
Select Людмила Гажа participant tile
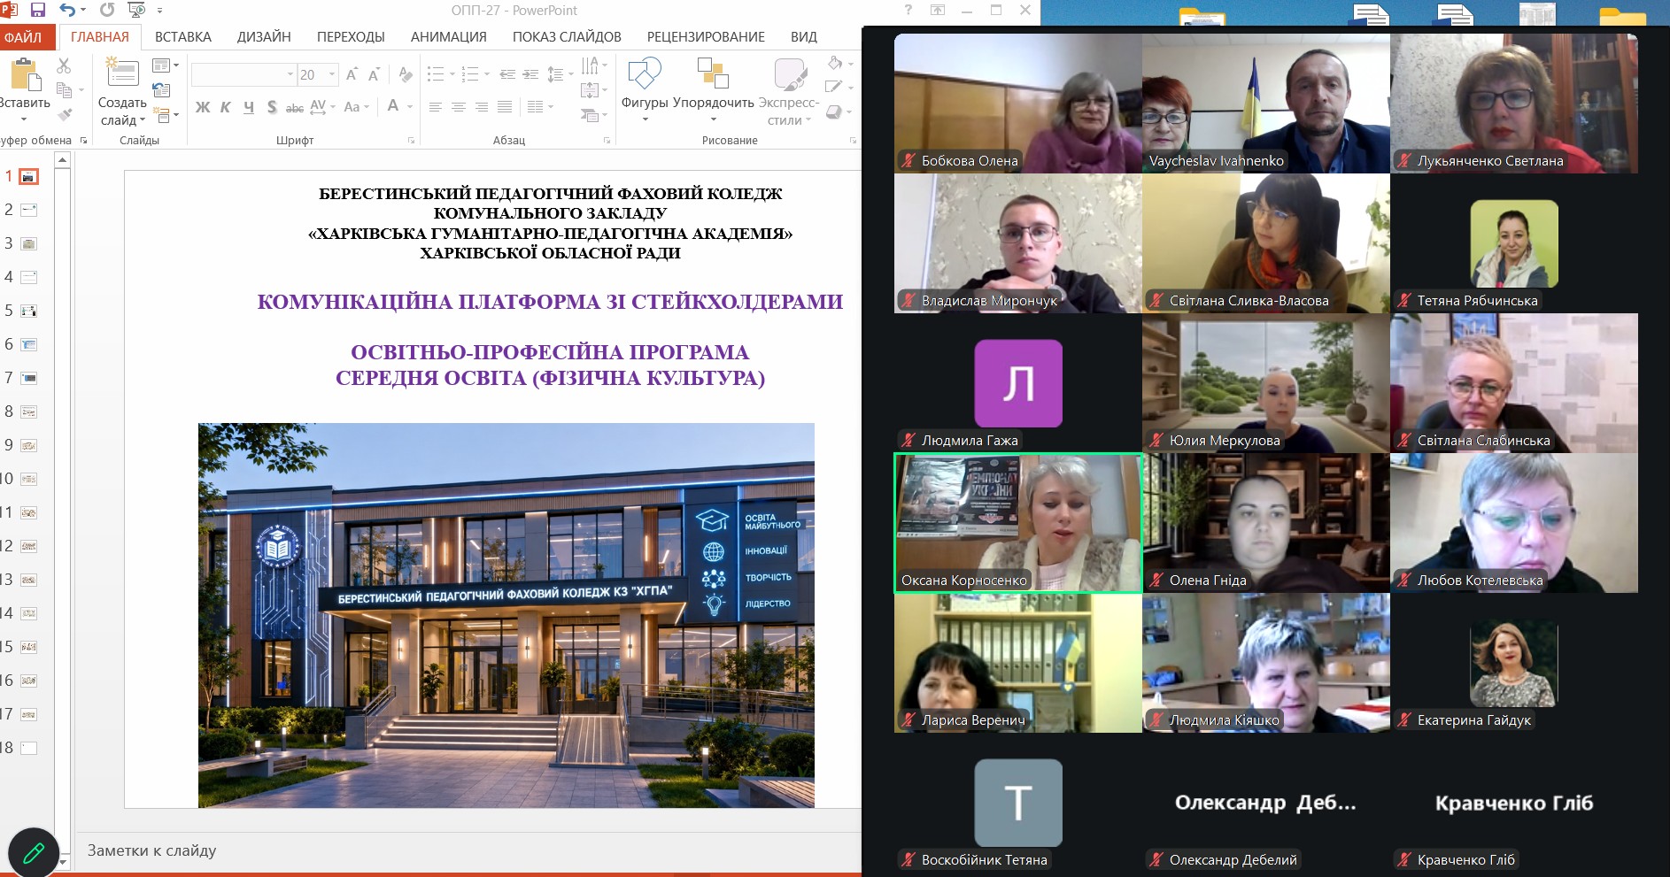1018,383
